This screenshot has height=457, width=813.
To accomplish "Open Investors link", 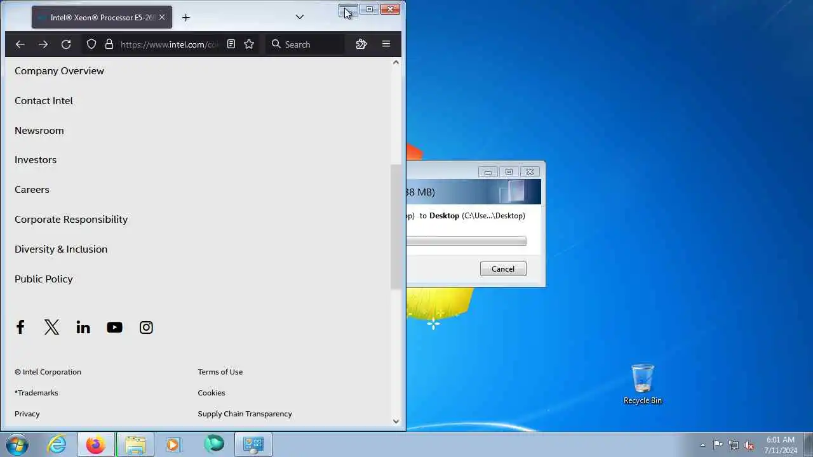I will pos(36,159).
